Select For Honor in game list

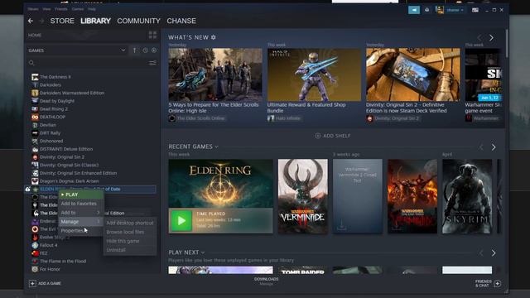click(x=50, y=269)
